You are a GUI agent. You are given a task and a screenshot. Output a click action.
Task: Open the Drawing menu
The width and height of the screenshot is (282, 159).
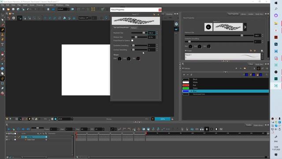(40, 5)
